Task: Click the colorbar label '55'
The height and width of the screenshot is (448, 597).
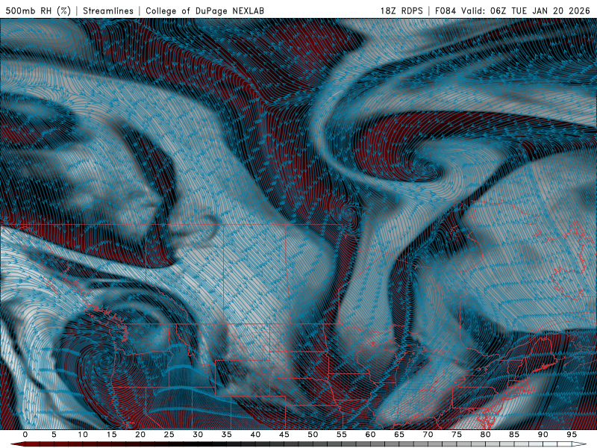Action: coord(342,435)
